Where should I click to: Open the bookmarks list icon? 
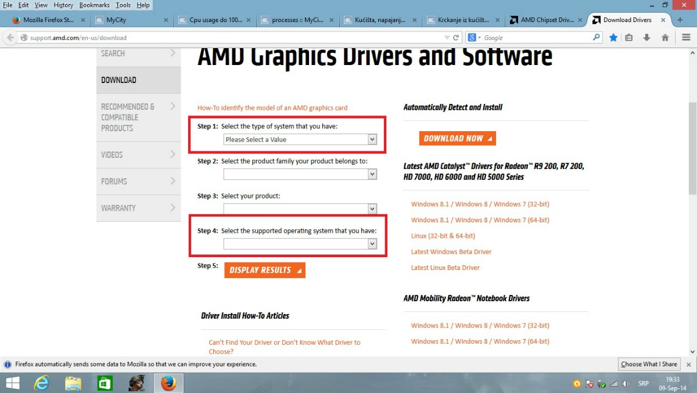click(x=629, y=38)
